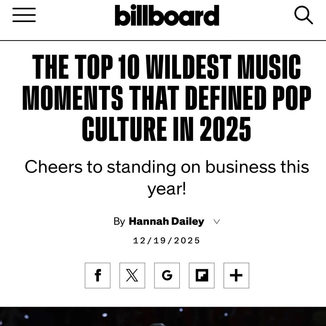The height and width of the screenshot is (326, 326).
Task: Open the article hero image at the bottom
Action: coord(163,316)
